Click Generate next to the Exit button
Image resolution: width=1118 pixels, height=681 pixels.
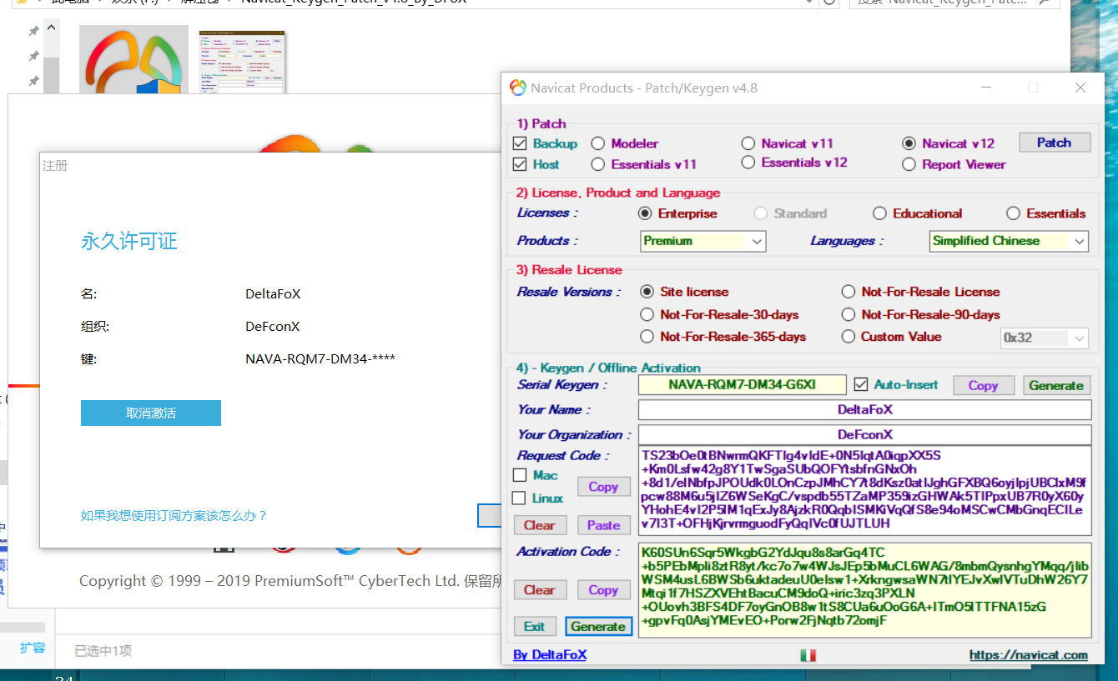(598, 626)
